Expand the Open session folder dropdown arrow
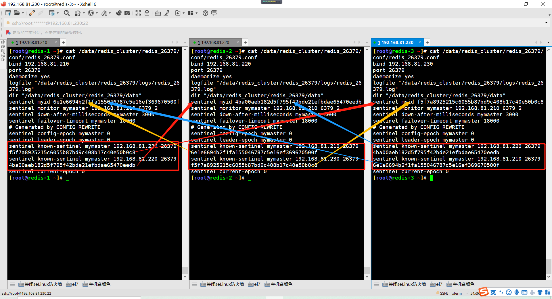Viewport: 552px width, 299px height. (x=23, y=13)
